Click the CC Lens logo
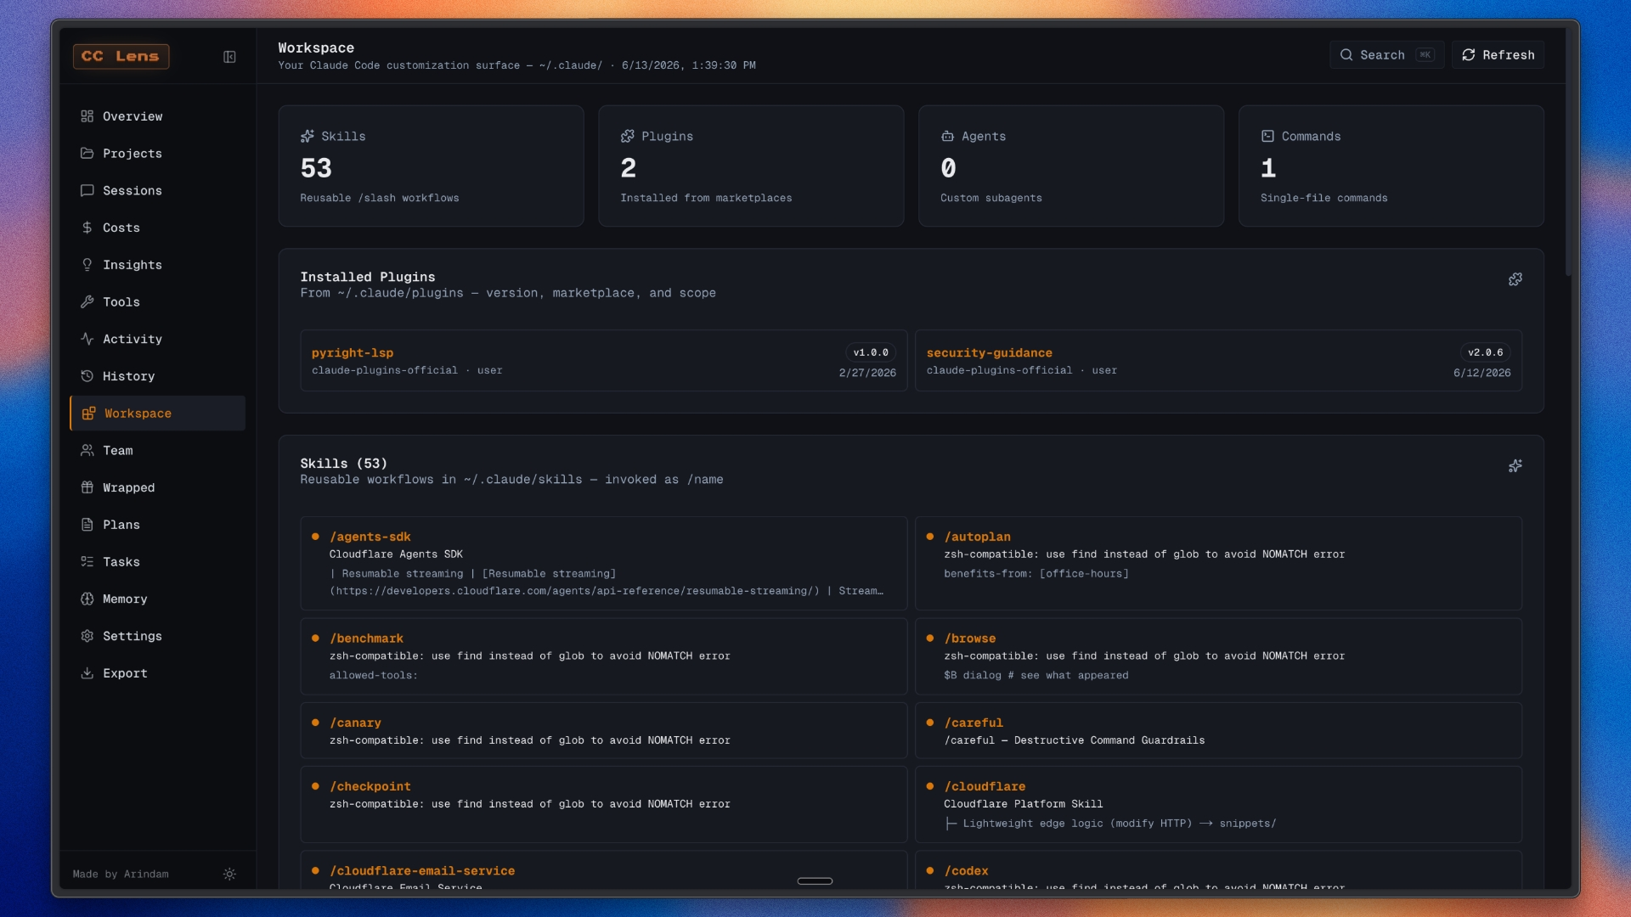Viewport: 1631px width, 917px height. 121,56
